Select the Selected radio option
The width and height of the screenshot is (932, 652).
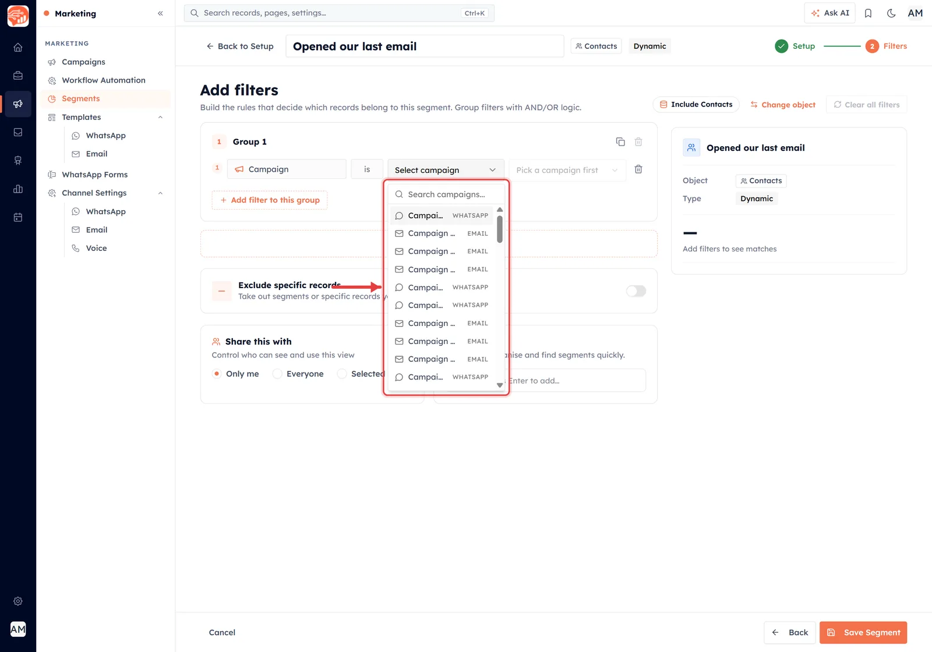pos(342,374)
